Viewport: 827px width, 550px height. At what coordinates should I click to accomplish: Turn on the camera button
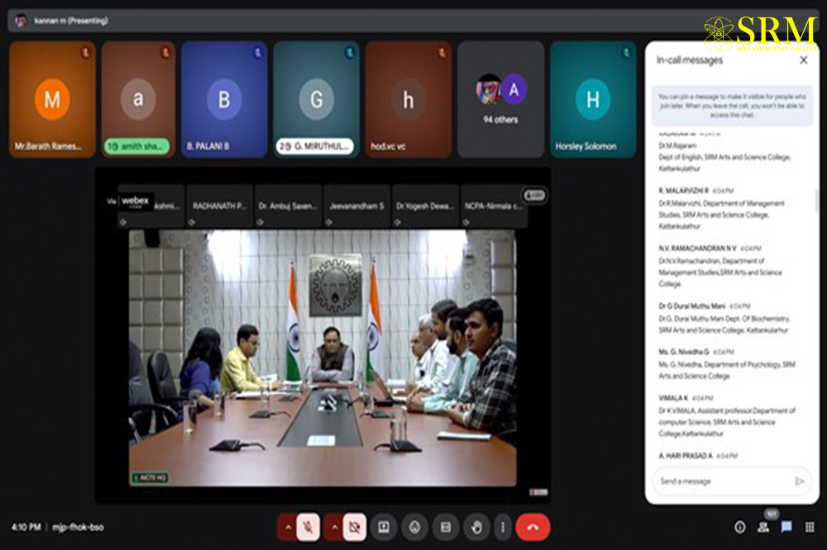[355, 527]
